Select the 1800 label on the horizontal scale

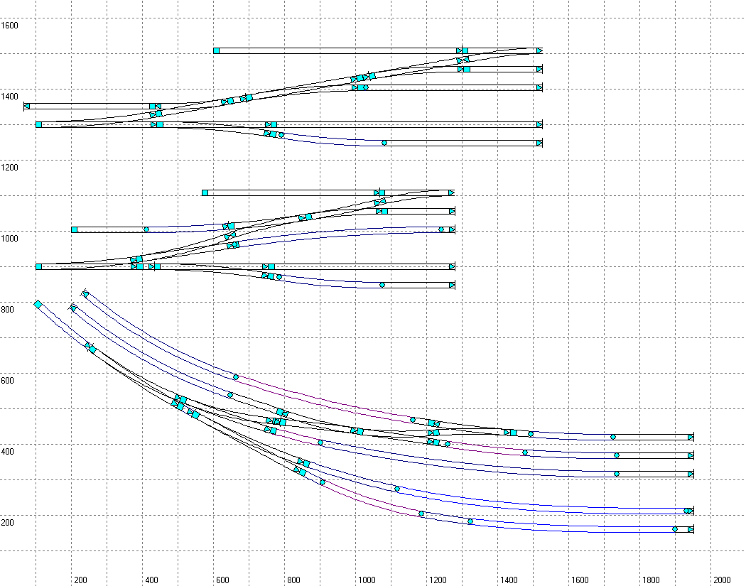(651, 580)
